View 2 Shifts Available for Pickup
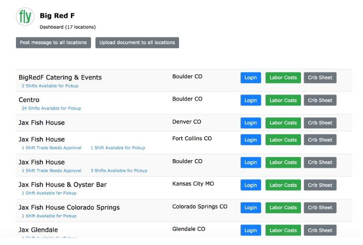The image size is (363, 245). 50,86
